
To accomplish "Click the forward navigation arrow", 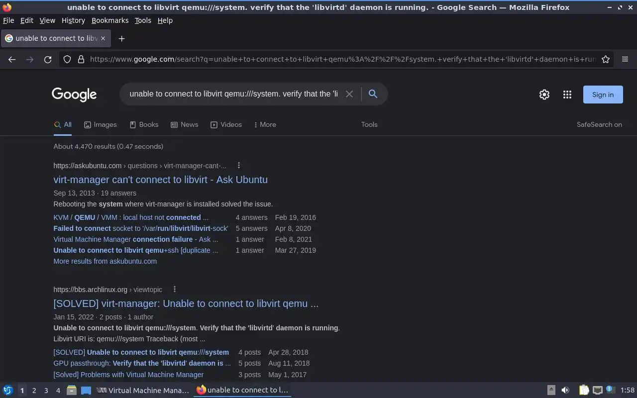I will (30, 59).
